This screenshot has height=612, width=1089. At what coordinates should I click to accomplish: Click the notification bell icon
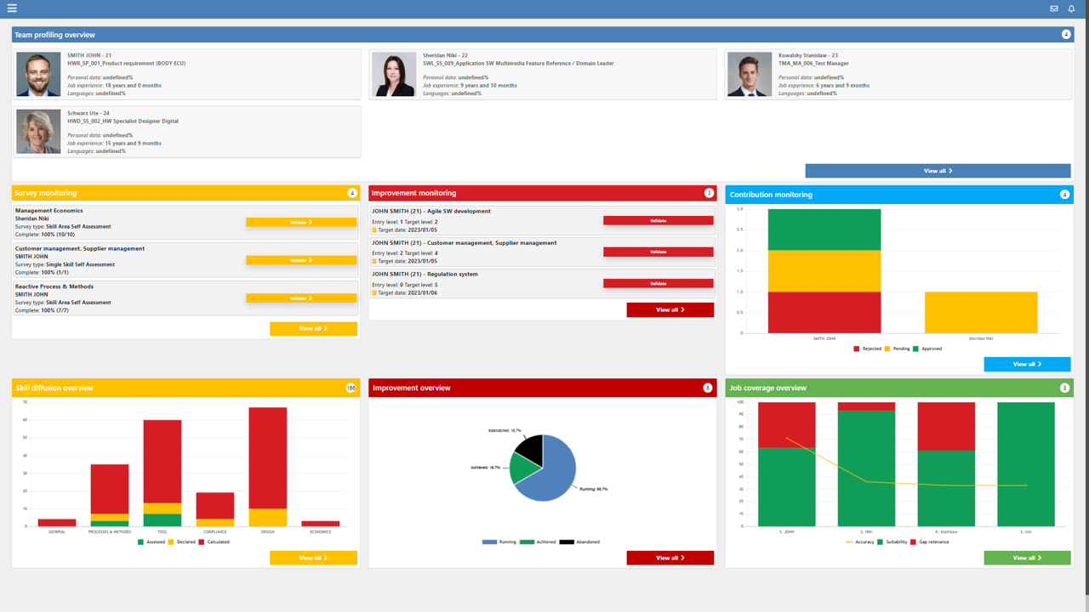[x=1071, y=8]
